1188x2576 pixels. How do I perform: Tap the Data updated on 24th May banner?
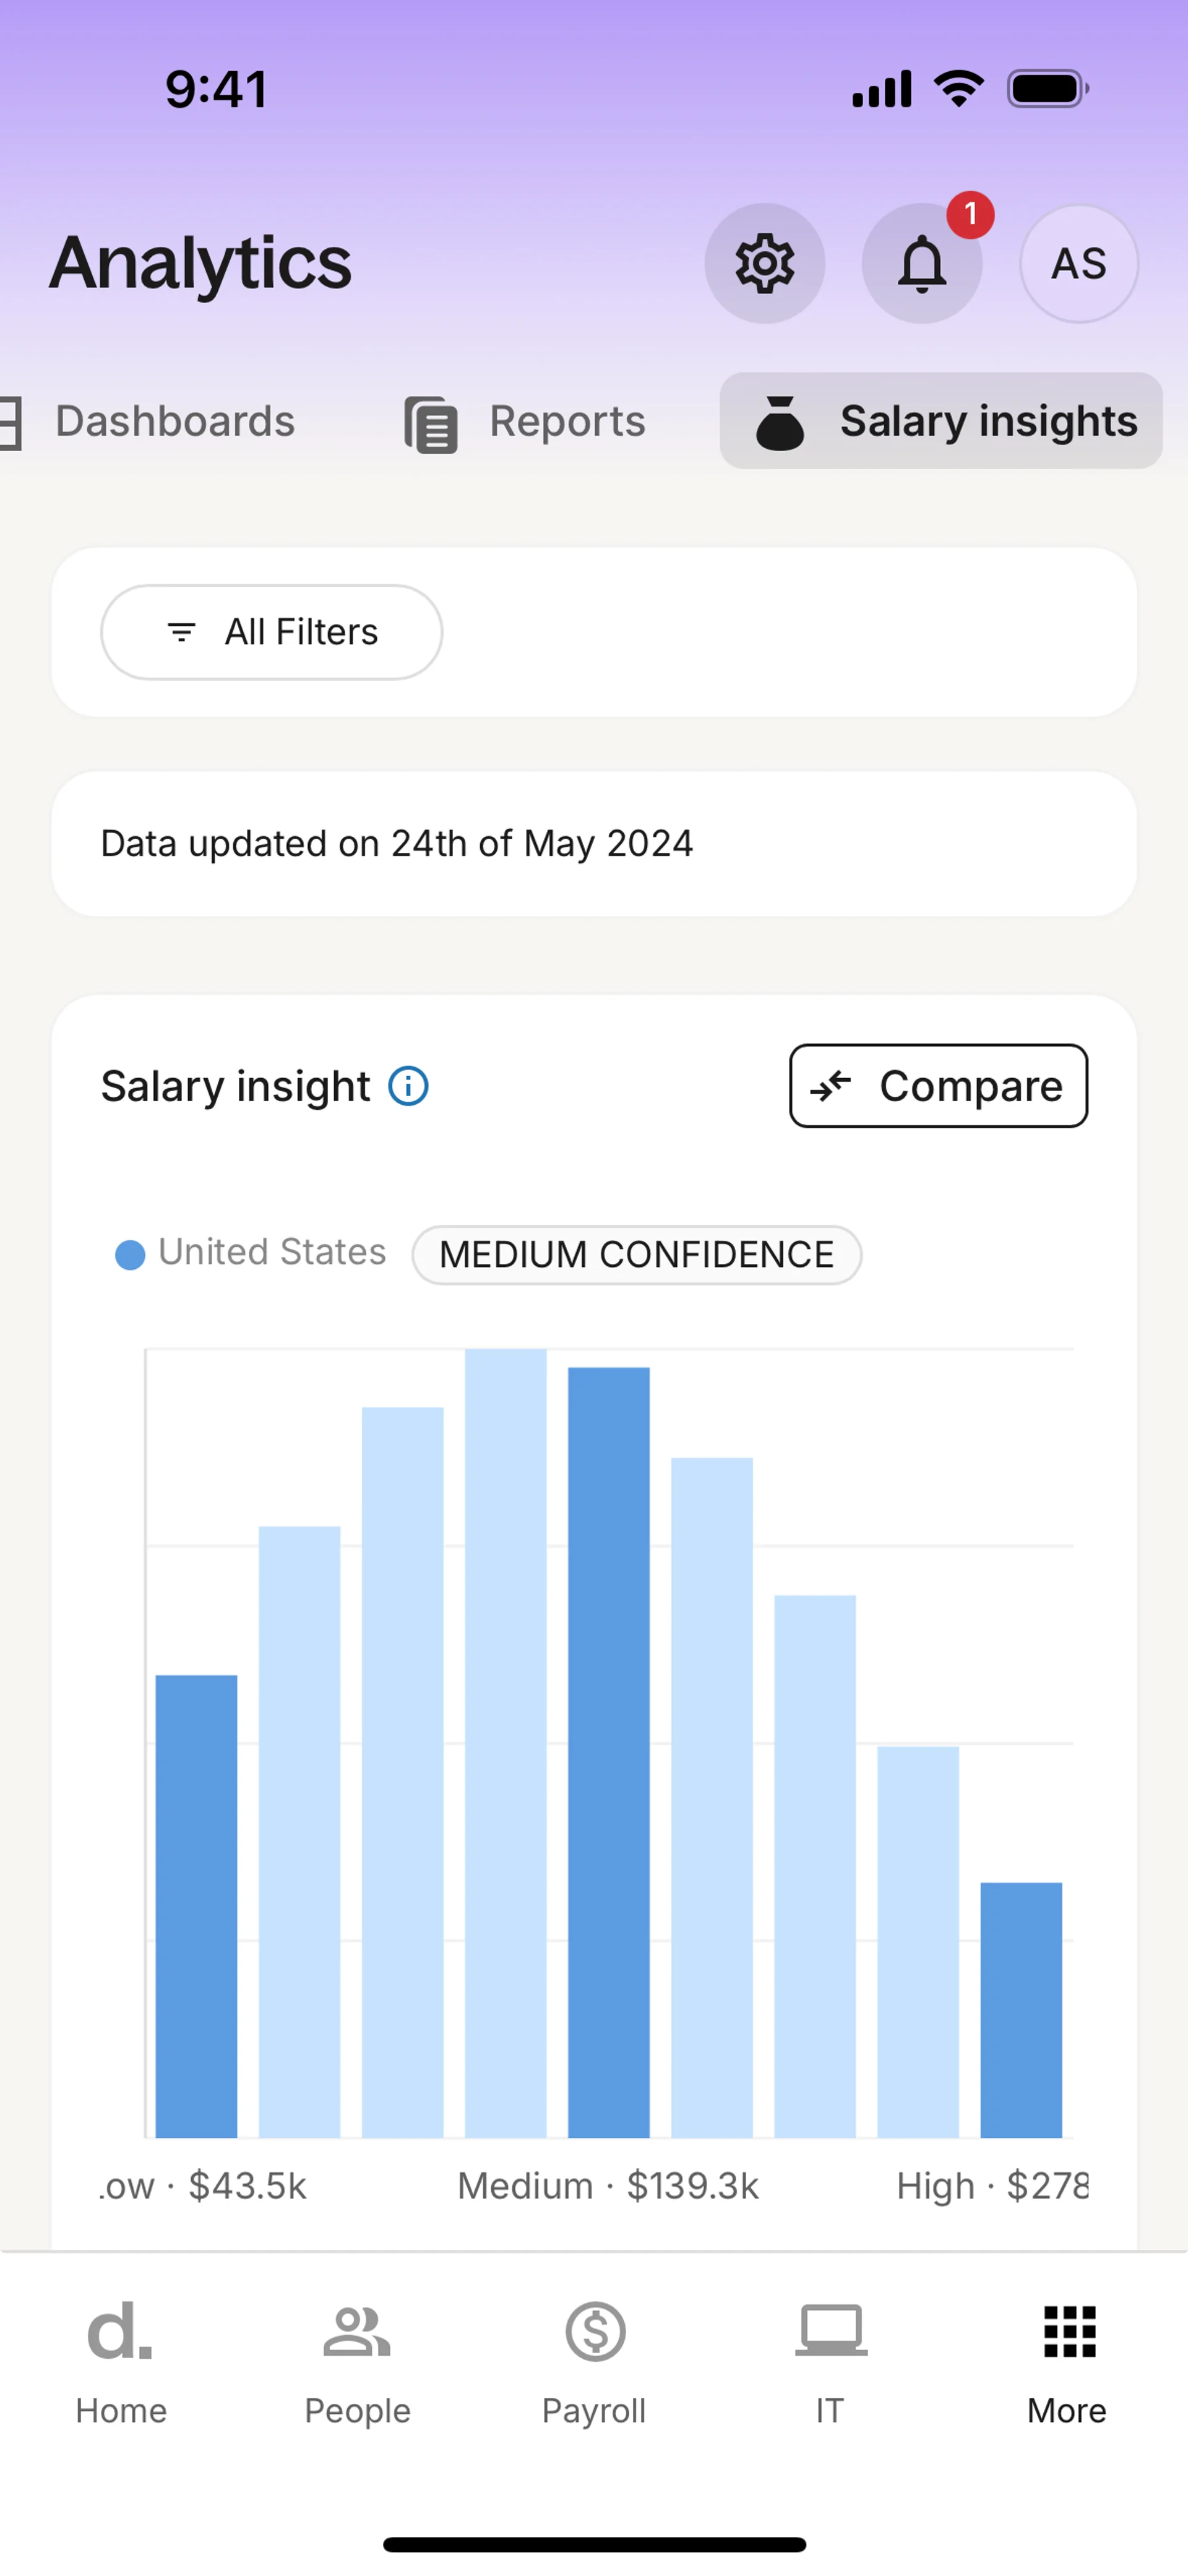pos(594,844)
